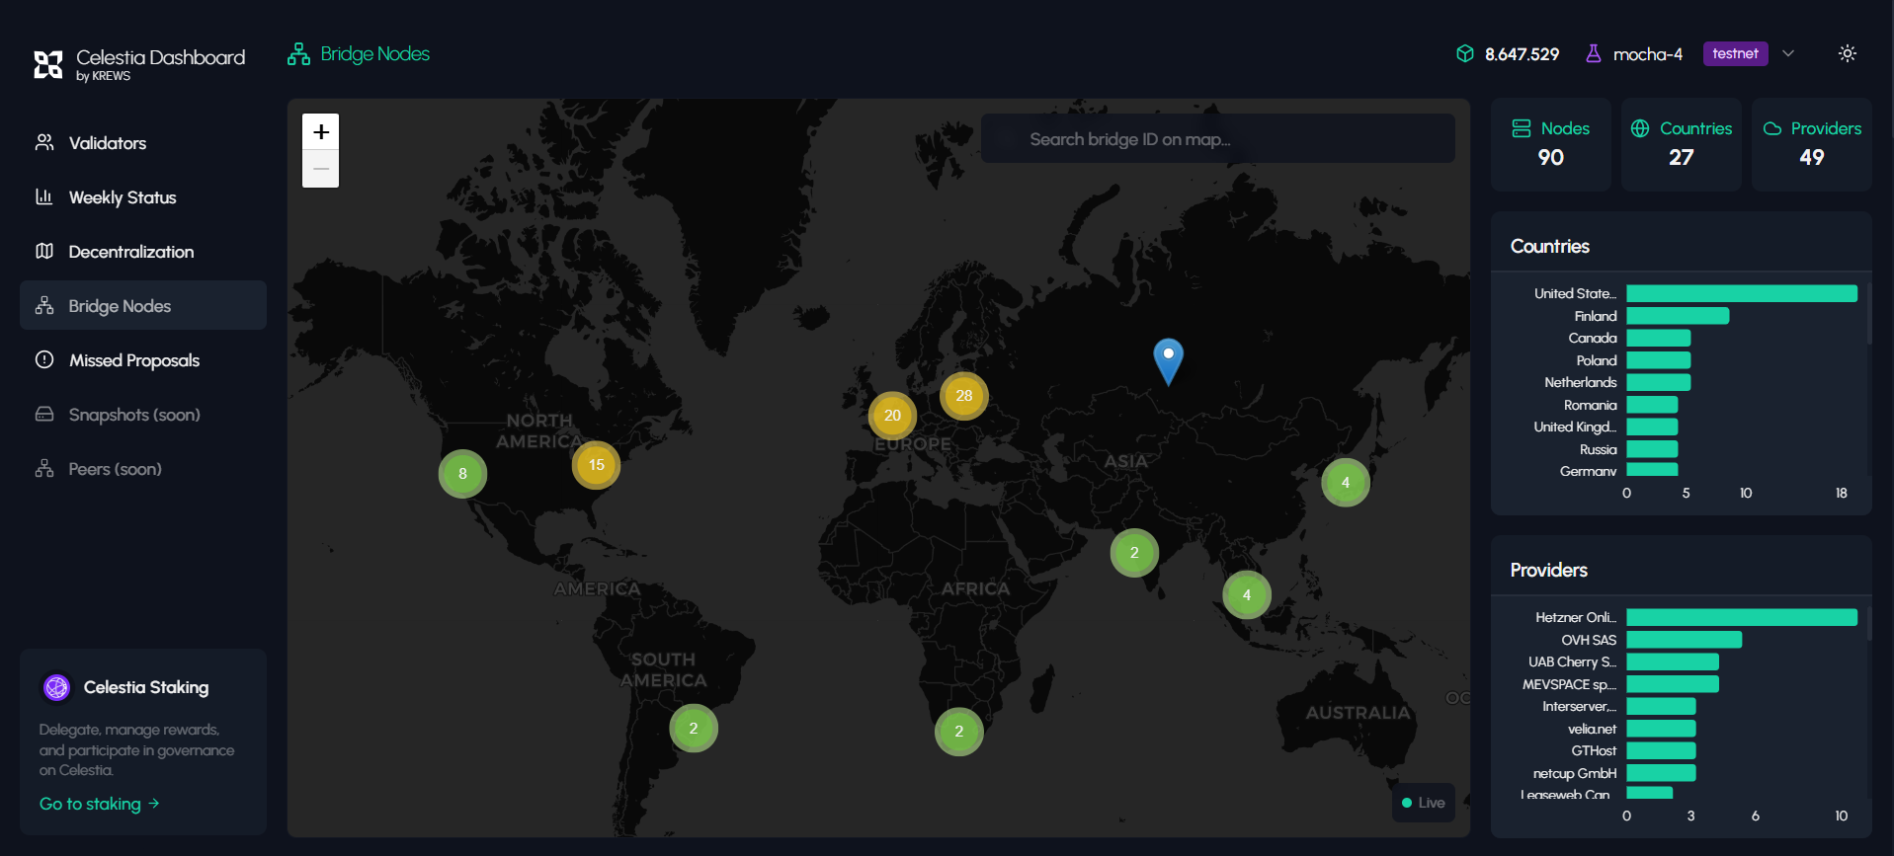Click the GTHost provider label
This screenshot has width=1894, height=856.
pos(1595,750)
